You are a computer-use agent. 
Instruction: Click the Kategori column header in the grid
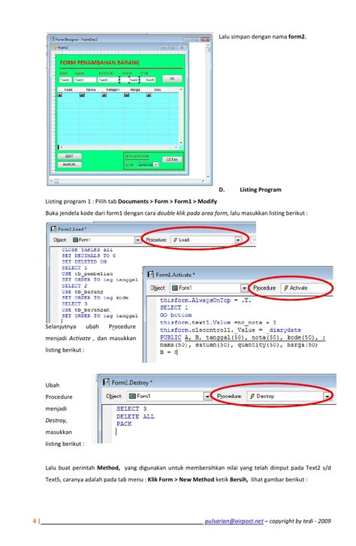pyautogui.click(x=113, y=89)
